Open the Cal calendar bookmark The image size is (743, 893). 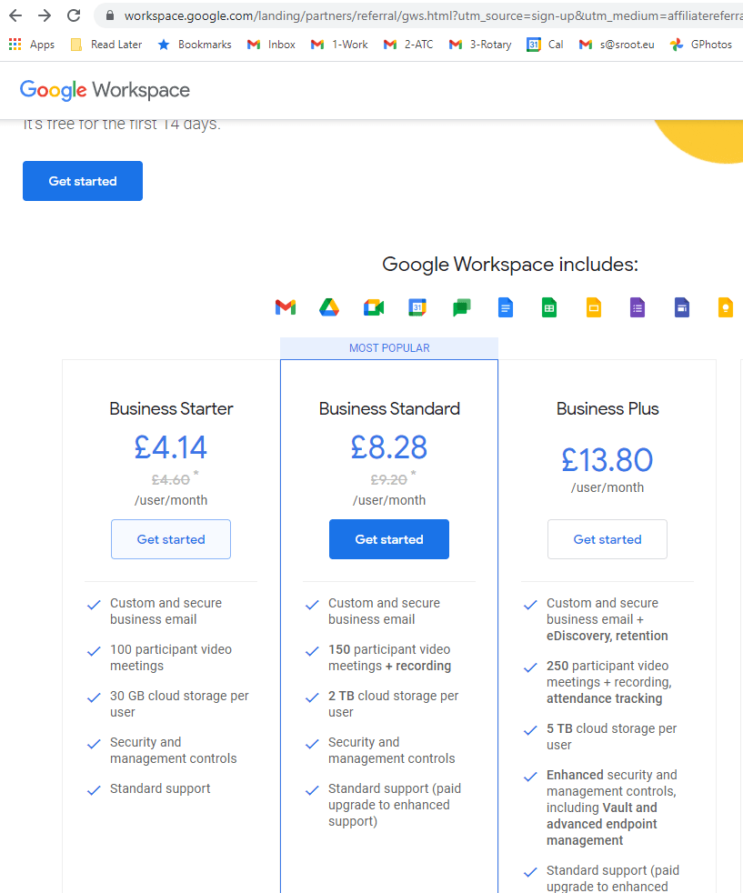pyautogui.click(x=545, y=45)
